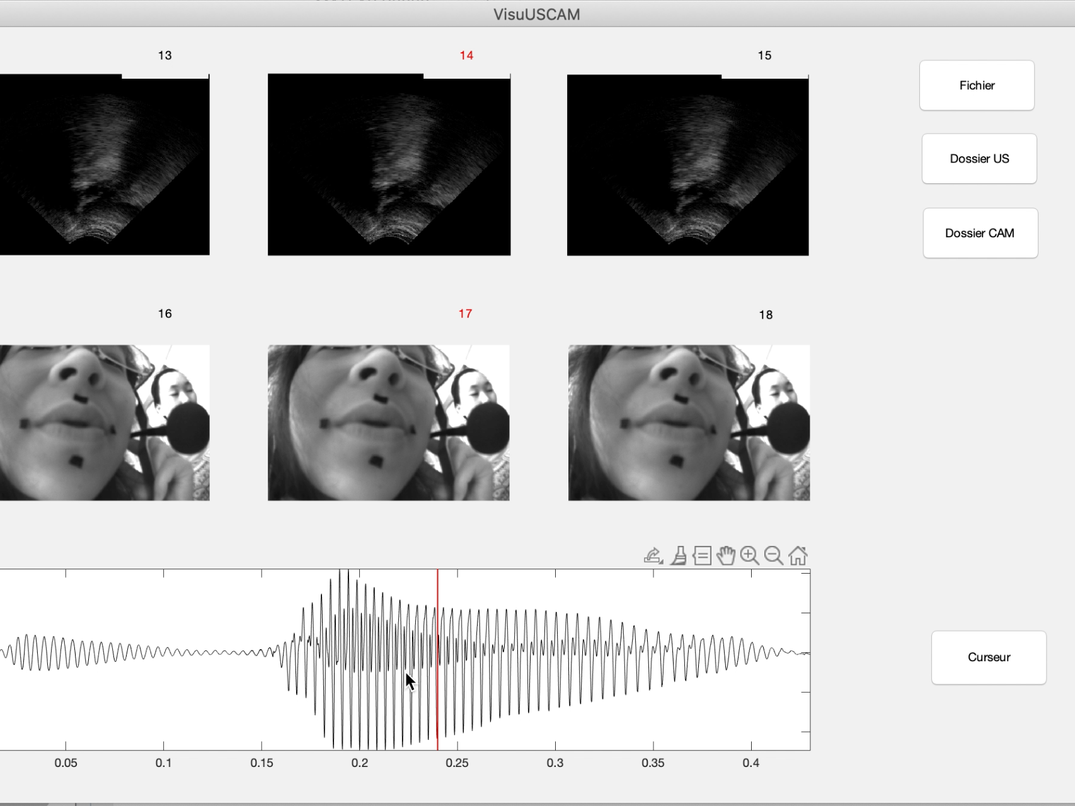Click frame number label 16
The image size is (1075, 806).
[165, 314]
